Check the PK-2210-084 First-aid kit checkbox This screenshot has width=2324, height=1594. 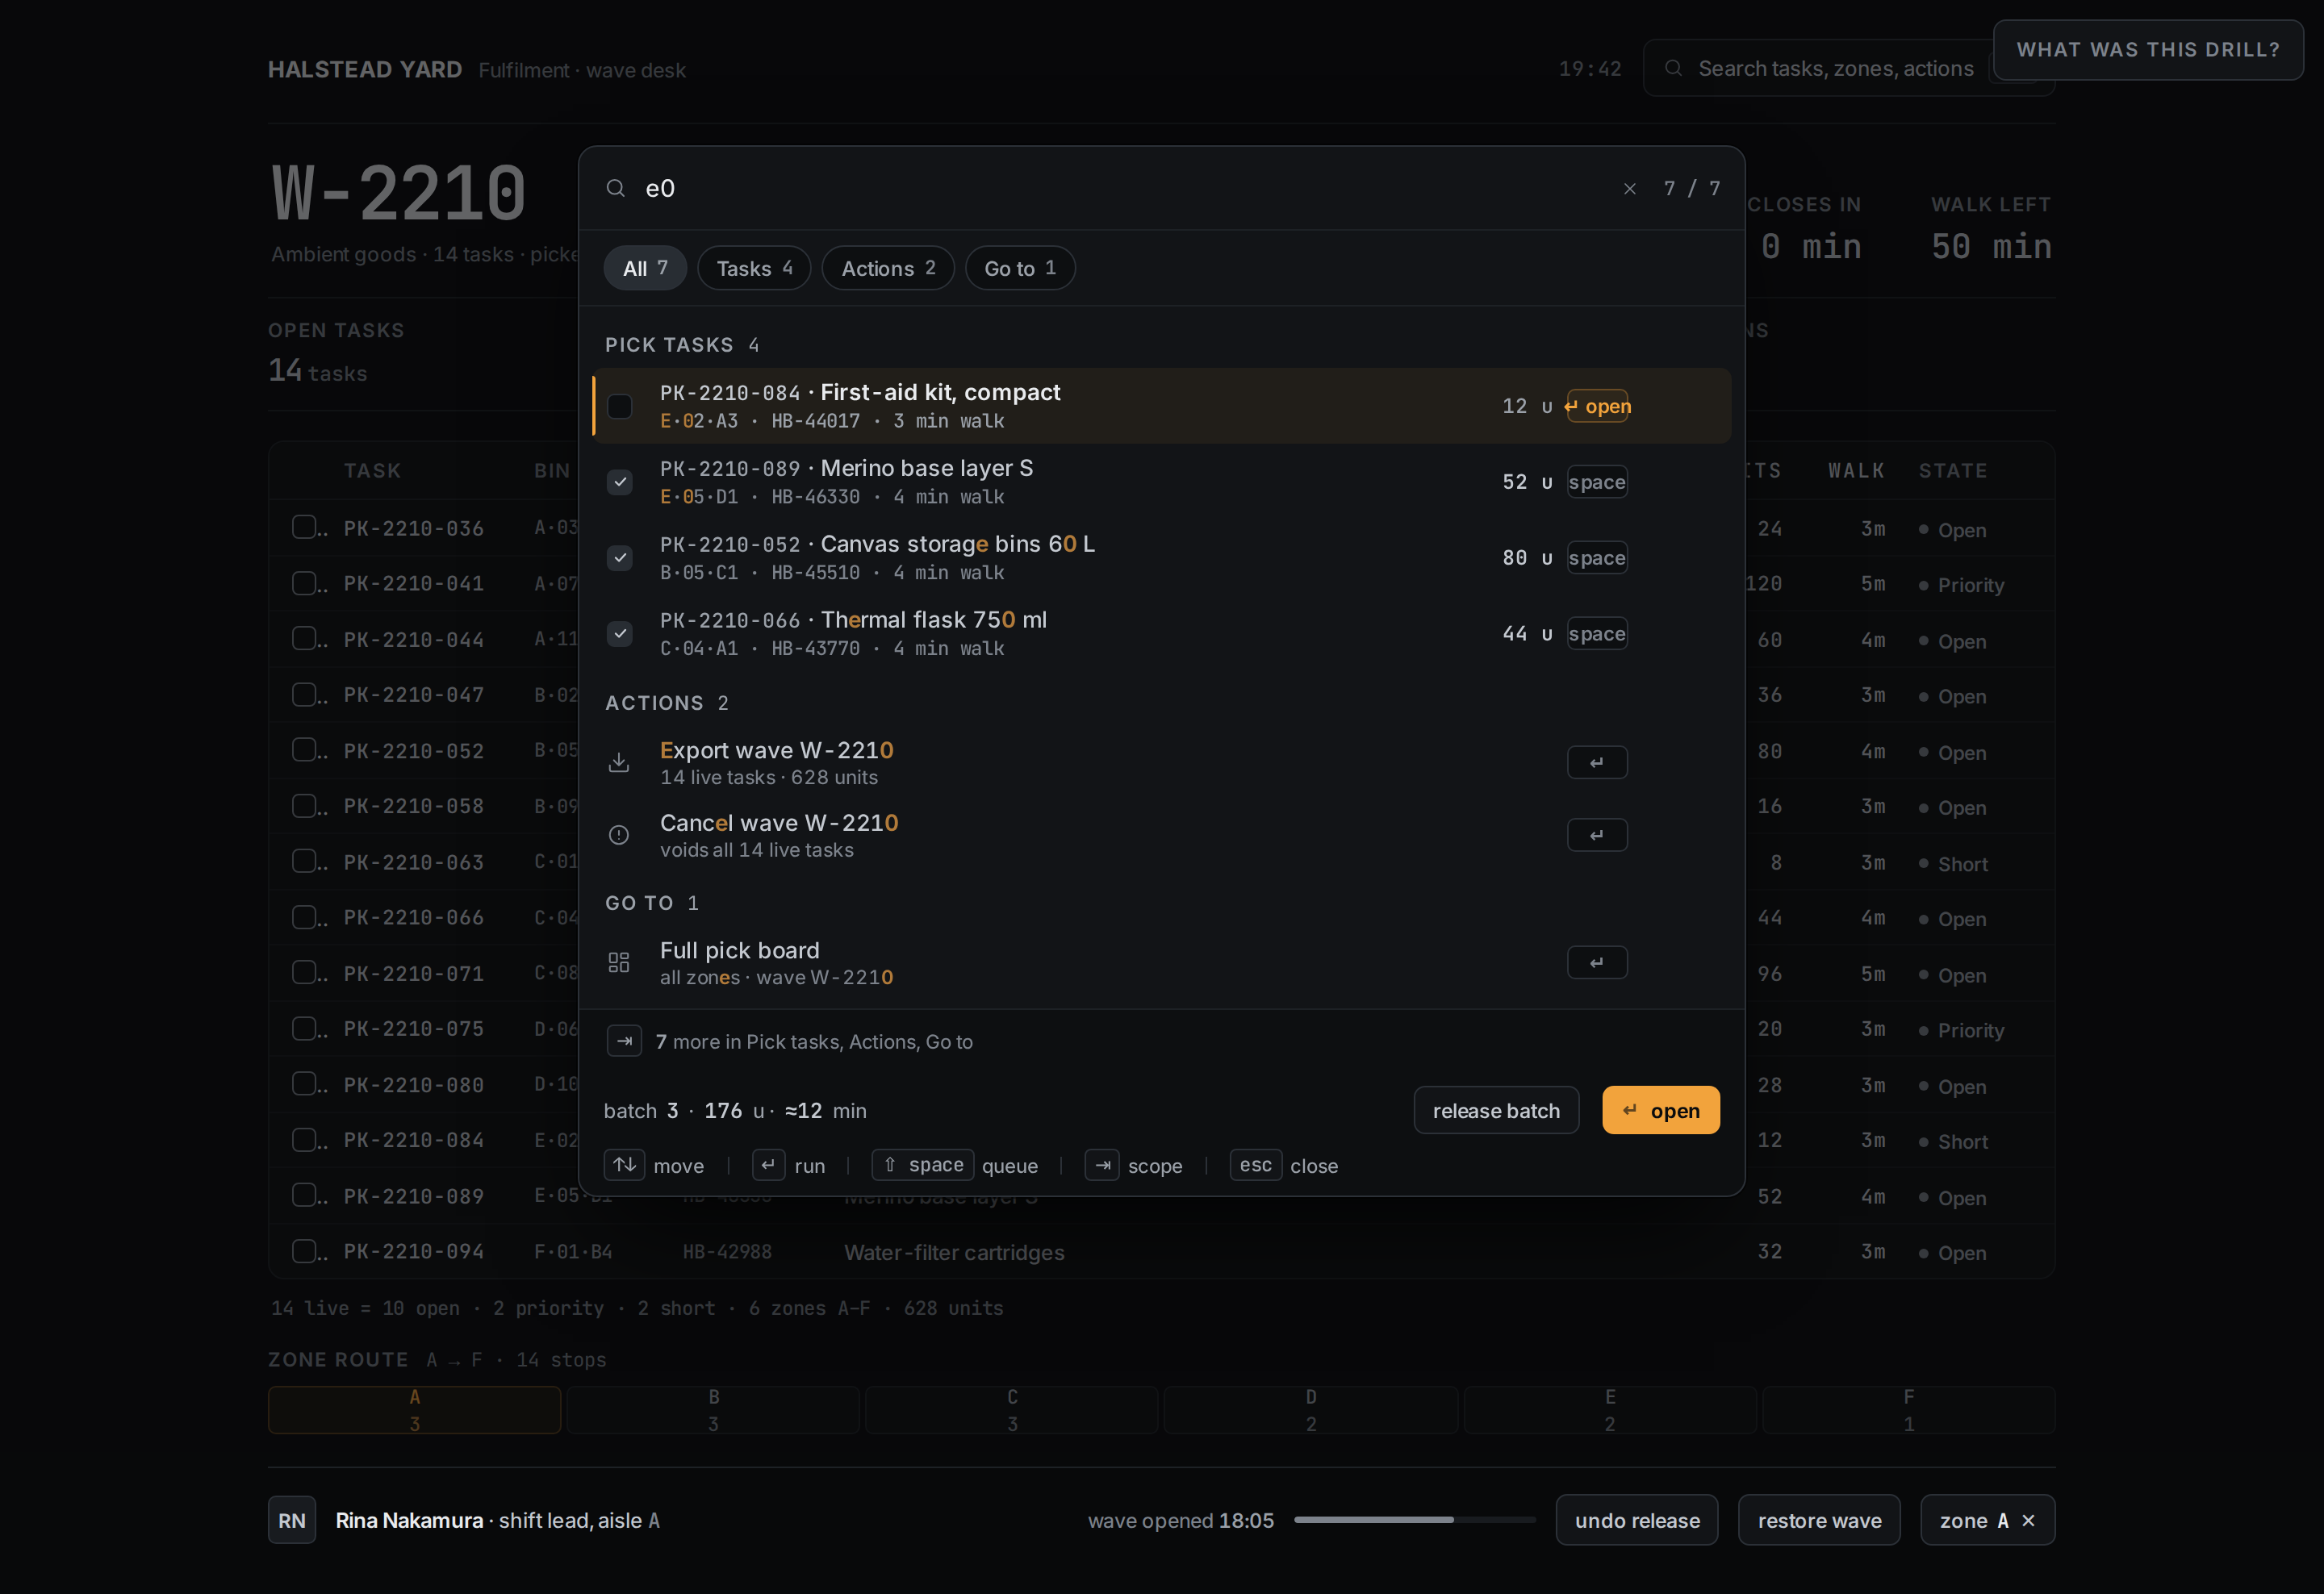point(620,407)
